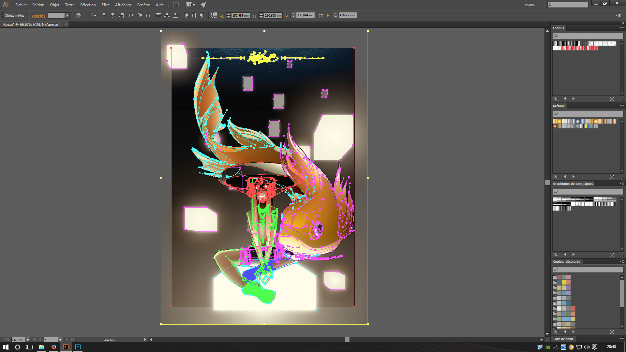This screenshot has width=626, height=352.
Task: Open Adobe Bridge with Br icon
Action: coord(176,5)
